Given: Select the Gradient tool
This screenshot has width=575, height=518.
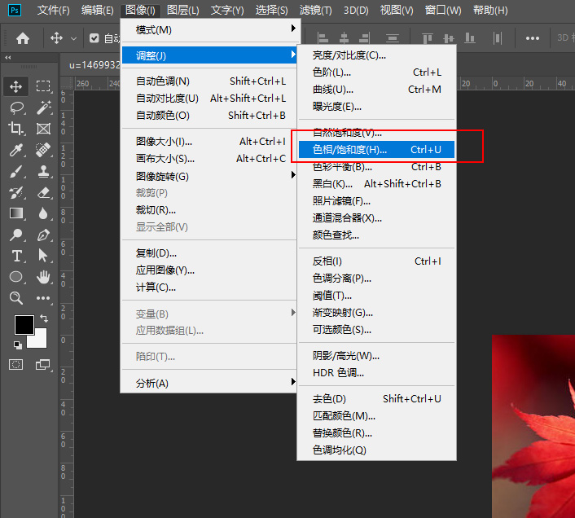Looking at the screenshot, I should pyautogui.click(x=16, y=213).
